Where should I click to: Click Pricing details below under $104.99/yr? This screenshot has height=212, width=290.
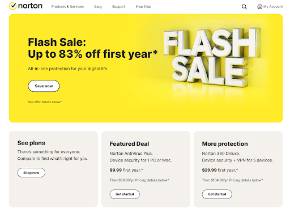[246, 180]
